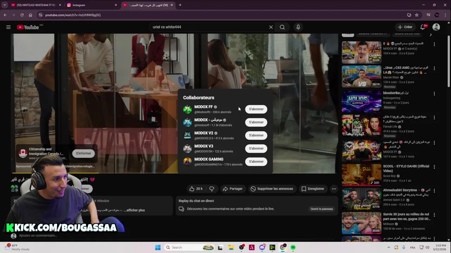
Task: Open options for MODOX FF suggested video
Action: click(434, 44)
